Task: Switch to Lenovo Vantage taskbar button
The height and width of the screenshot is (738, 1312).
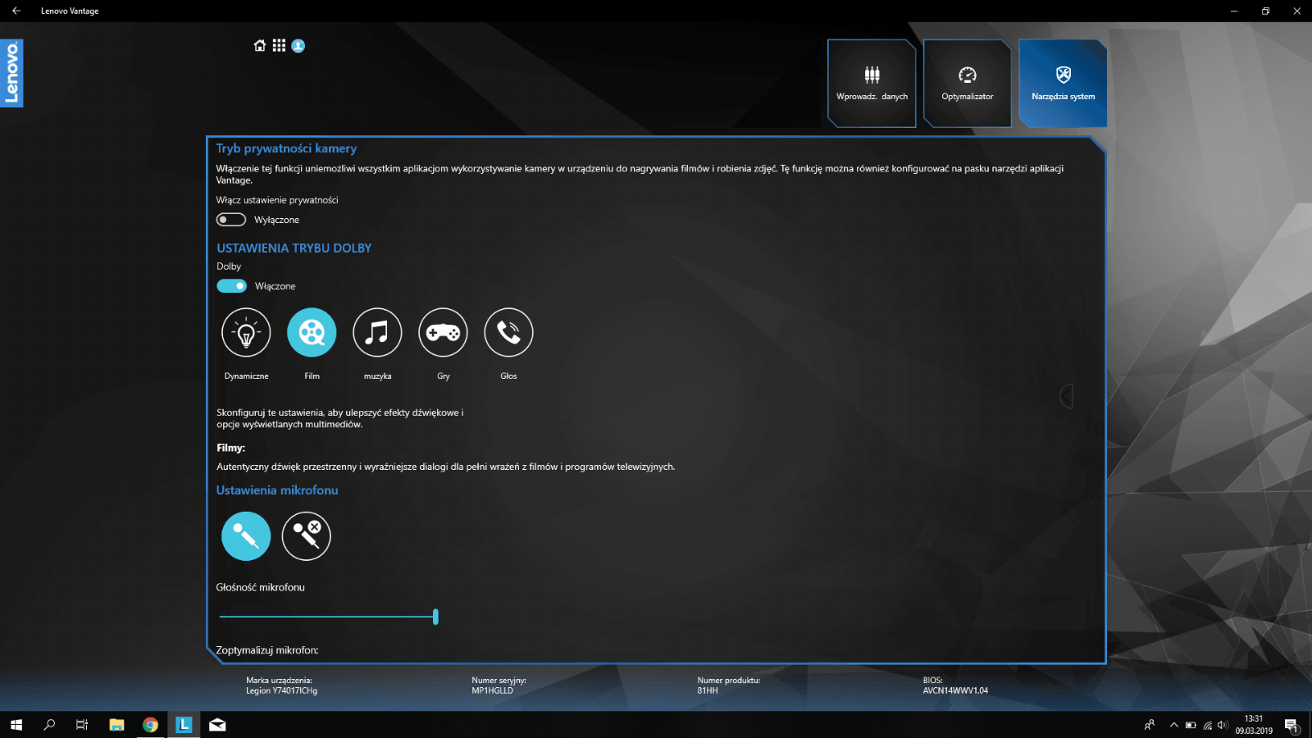Action: (184, 725)
